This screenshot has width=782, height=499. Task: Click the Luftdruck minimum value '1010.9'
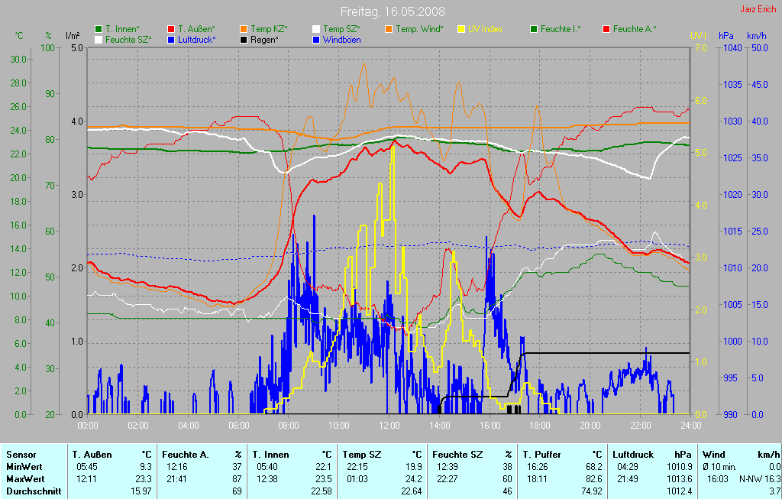click(x=679, y=467)
